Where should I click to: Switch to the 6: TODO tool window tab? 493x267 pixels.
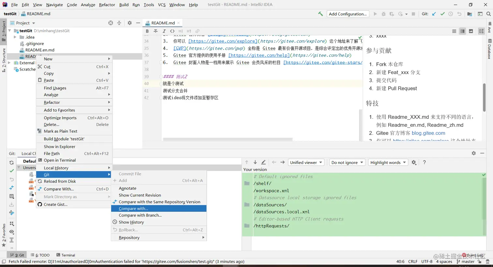[40, 255]
